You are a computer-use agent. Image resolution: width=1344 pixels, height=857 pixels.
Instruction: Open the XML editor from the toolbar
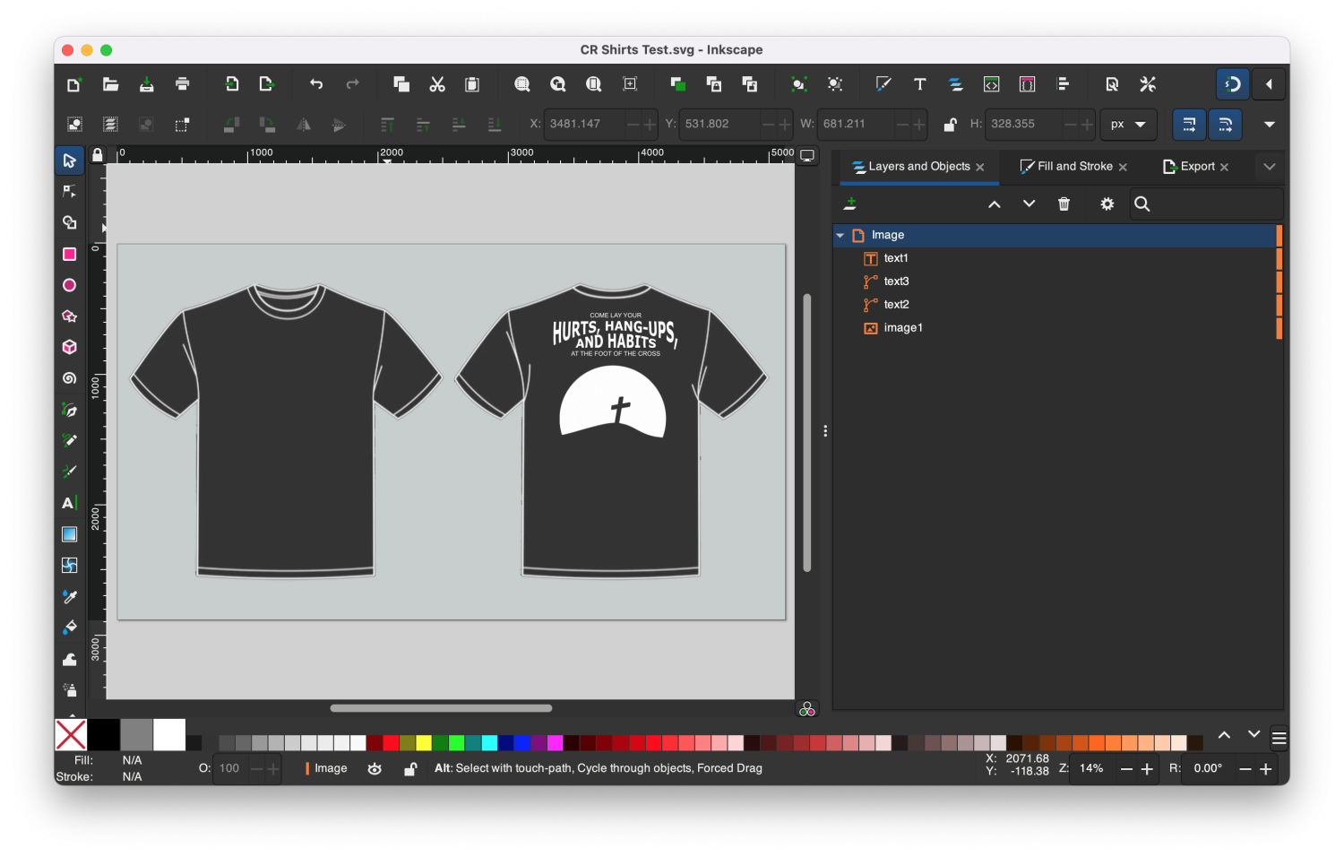991,83
